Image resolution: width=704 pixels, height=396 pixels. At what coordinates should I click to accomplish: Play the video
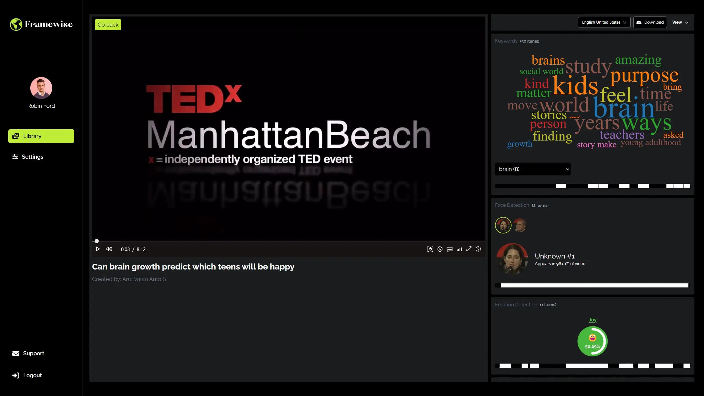pos(98,249)
